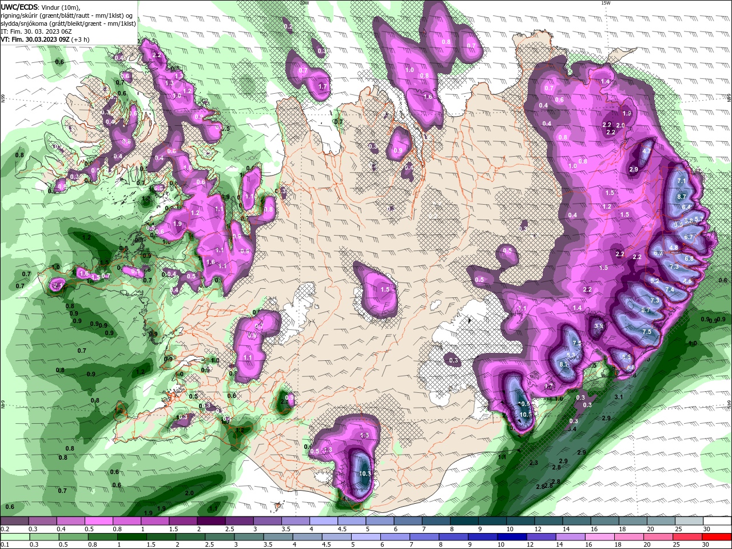Image resolution: width=732 pixels, height=549 pixels.
Task: Select the '3.1' rain value offshore southeast
Action: click(x=618, y=397)
